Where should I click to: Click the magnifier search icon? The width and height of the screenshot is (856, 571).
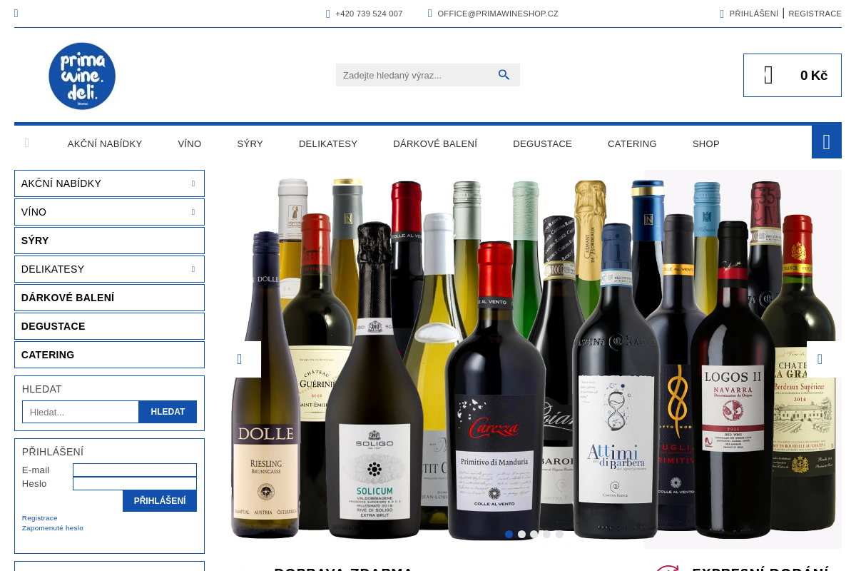(504, 74)
